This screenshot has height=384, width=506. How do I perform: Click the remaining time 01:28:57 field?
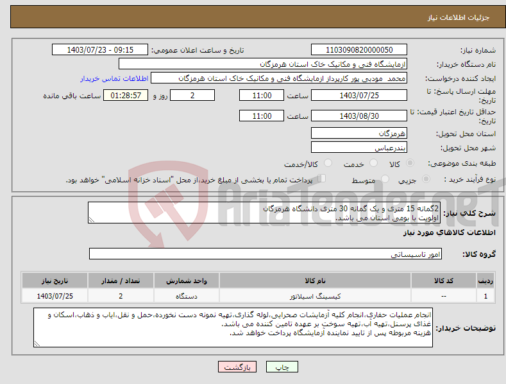click(x=126, y=95)
